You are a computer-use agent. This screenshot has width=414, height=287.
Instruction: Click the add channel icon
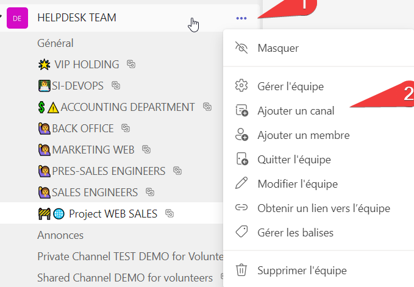click(241, 111)
